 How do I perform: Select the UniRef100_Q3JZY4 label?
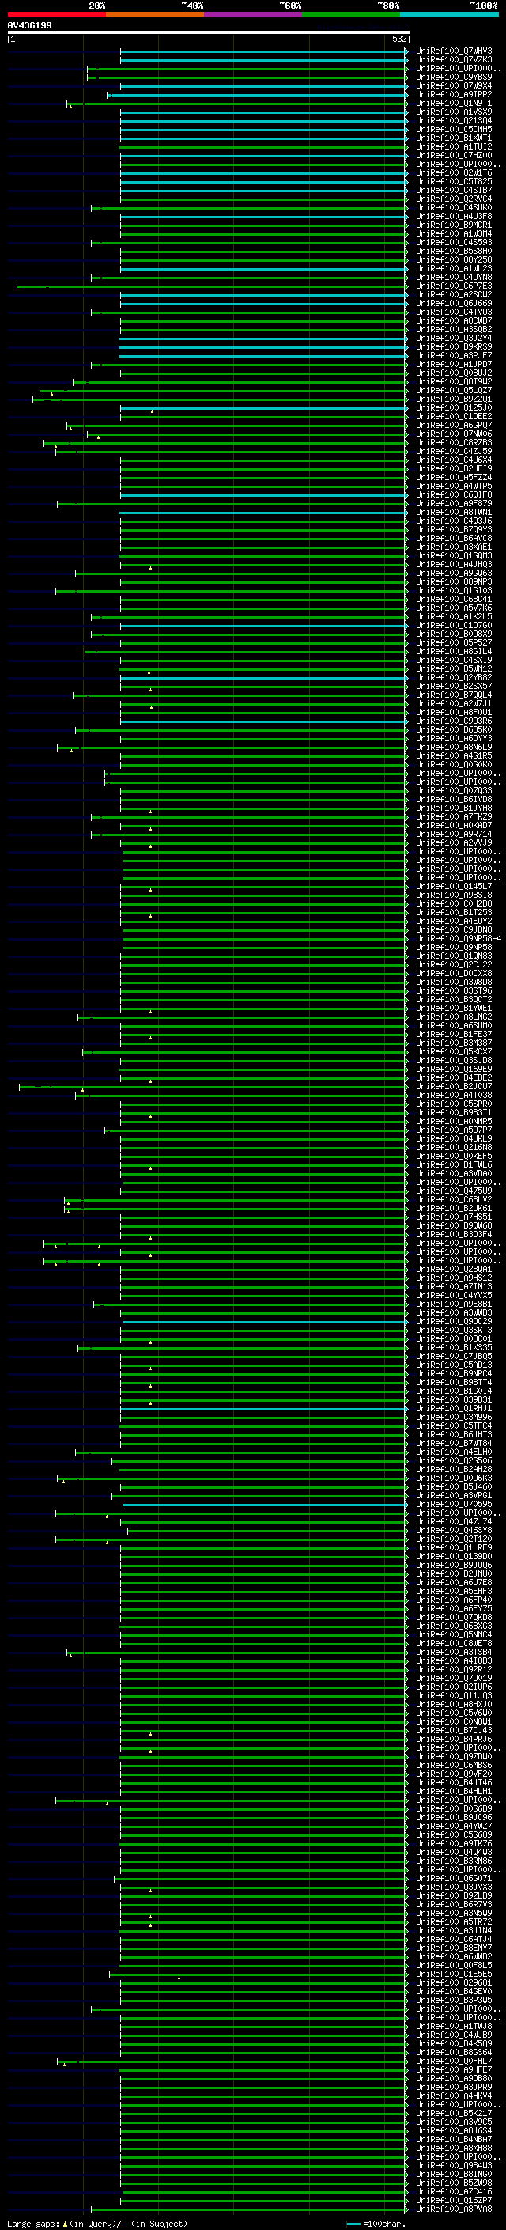(454, 338)
